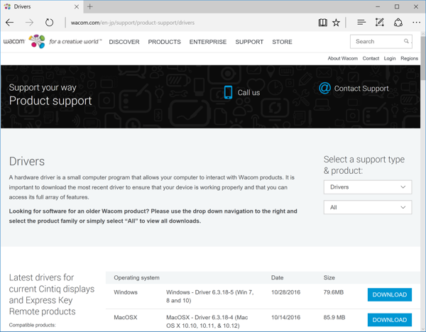
Task: Click the browser forward arrow
Action: click(x=29, y=23)
